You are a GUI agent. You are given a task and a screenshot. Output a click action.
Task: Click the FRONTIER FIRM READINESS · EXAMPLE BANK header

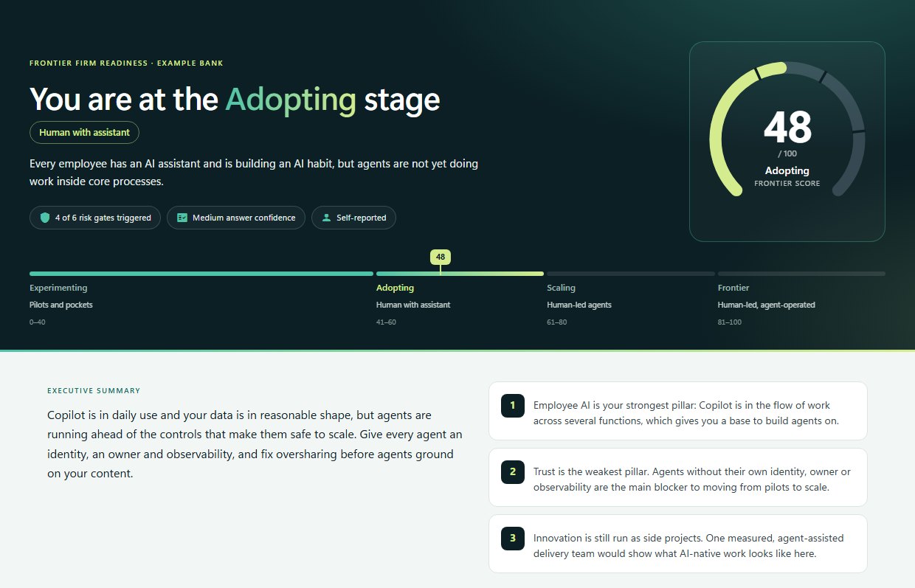pyautogui.click(x=126, y=63)
